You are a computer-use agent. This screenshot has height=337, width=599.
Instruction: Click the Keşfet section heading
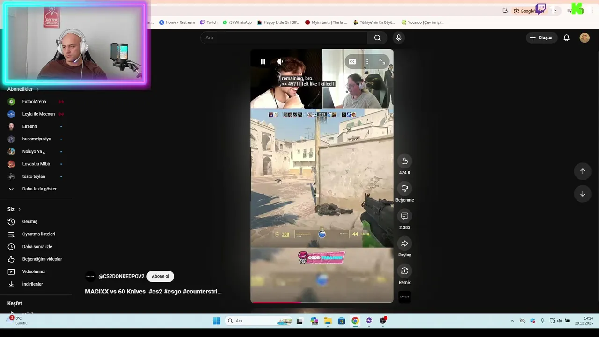point(15,303)
